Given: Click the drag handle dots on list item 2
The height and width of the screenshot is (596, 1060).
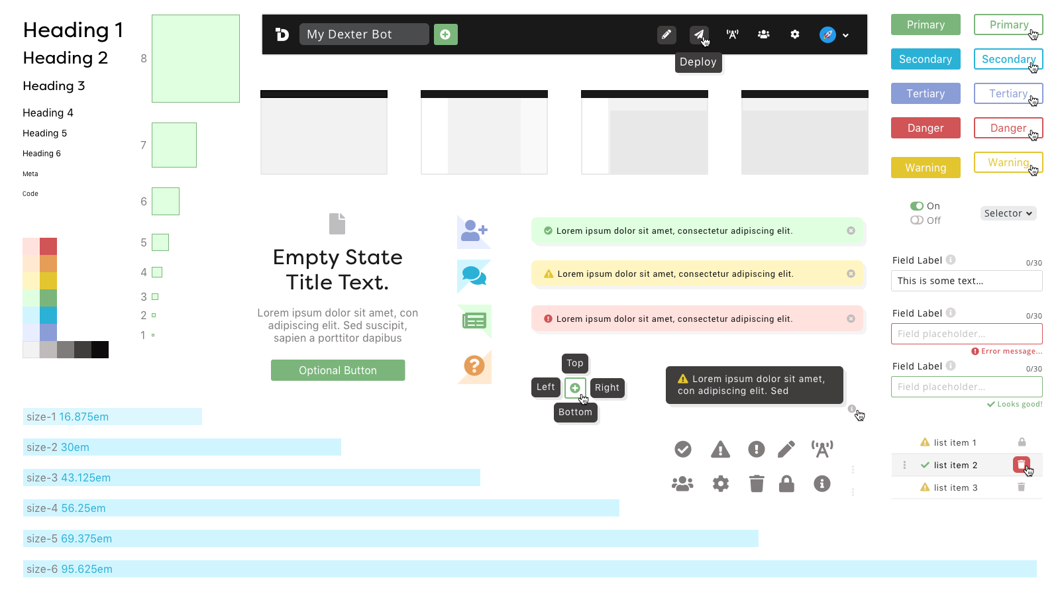Looking at the screenshot, I should pos(904,465).
